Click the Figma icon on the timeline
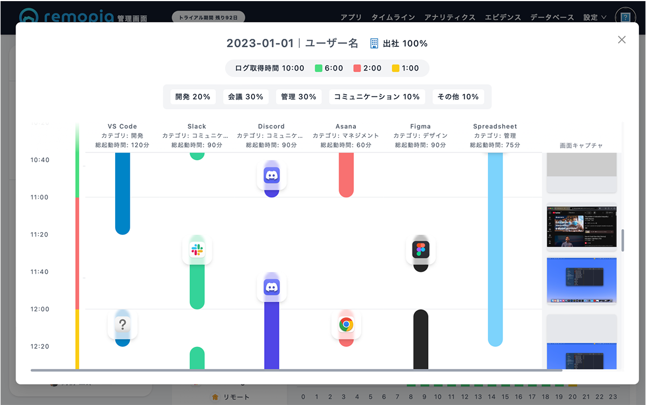646x405 pixels. point(421,249)
